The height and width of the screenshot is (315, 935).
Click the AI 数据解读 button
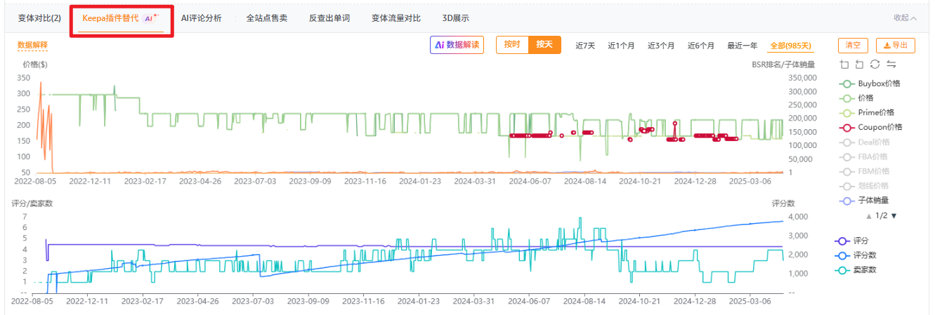(457, 45)
